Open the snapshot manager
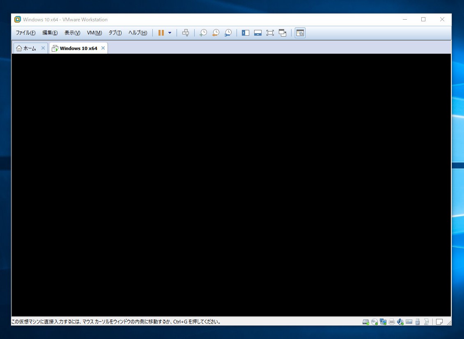Screen dimensions: 464x339 pos(228,33)
